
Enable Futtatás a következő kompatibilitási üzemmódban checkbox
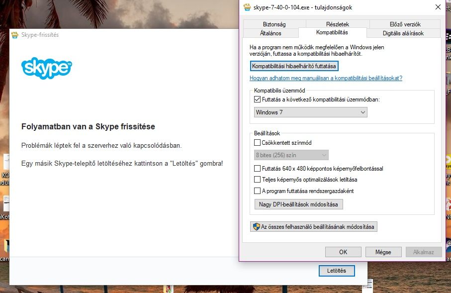(x=258, y=99)
